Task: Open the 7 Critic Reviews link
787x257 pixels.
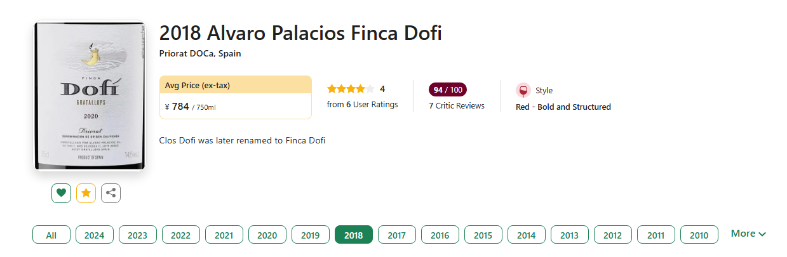Action: [x=457, y=105]
